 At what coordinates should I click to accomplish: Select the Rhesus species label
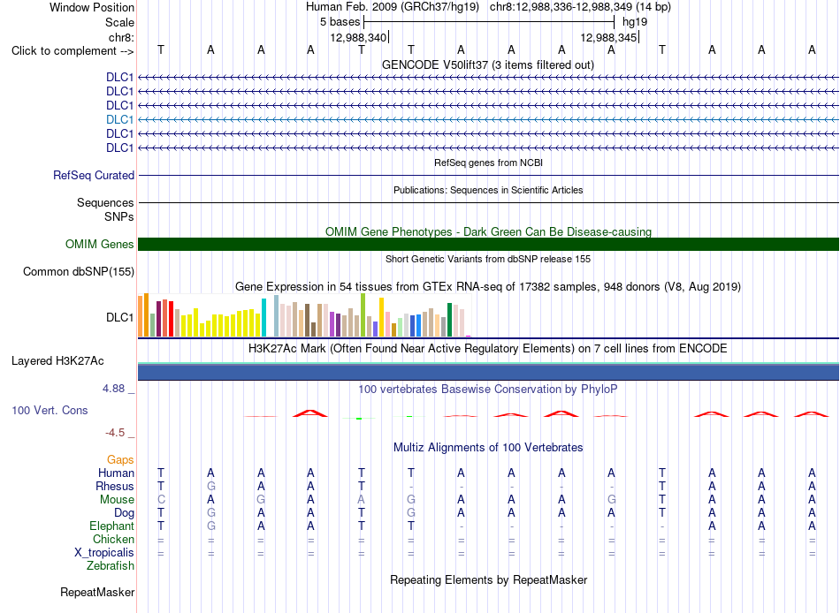click(115, 486)
